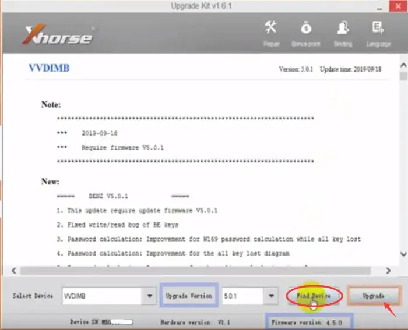
Task: Click the Upgrade button
Action: tap(374, 296)
